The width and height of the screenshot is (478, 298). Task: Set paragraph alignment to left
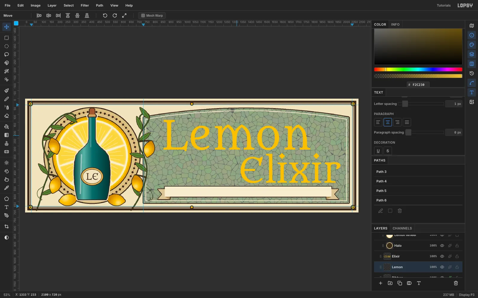click(x=378, y=122)
